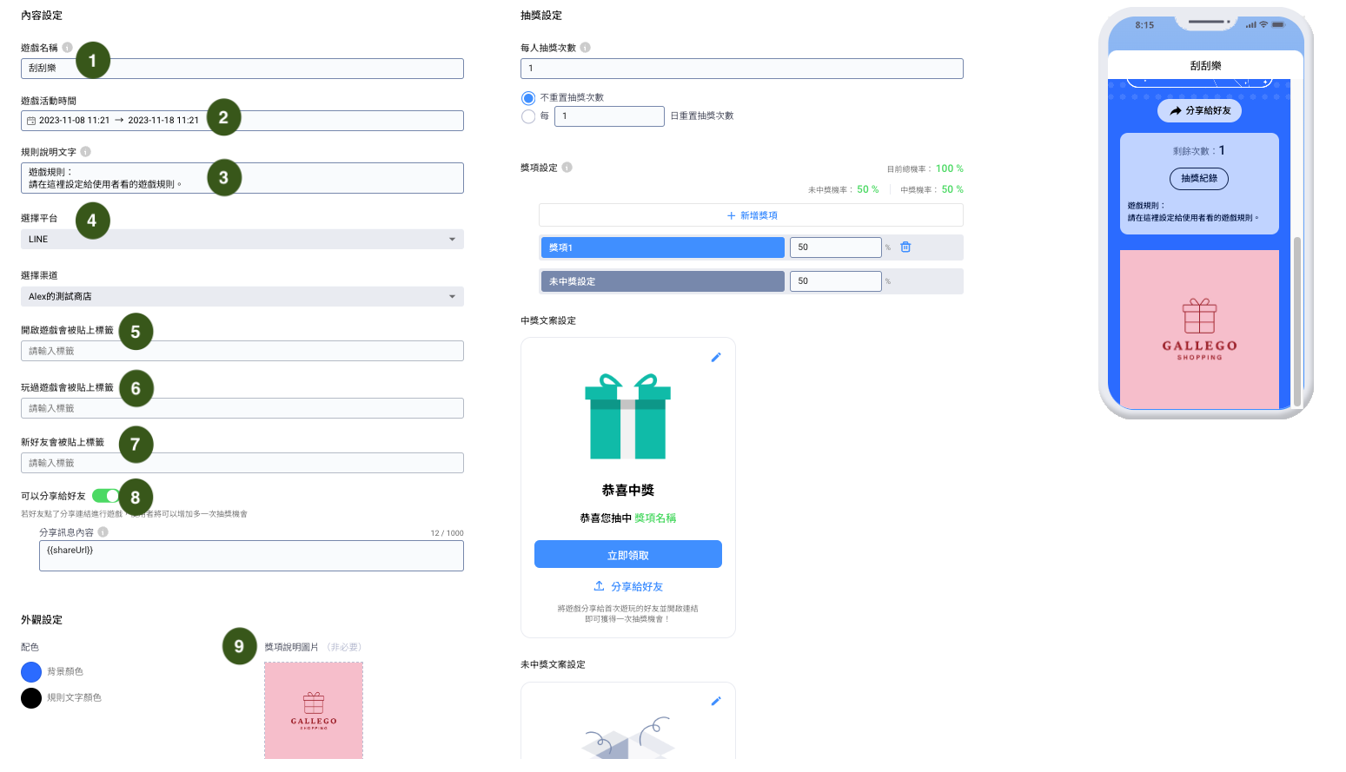Edit the 中獎文案 card with pencil icon

click(x=716, y=357)
